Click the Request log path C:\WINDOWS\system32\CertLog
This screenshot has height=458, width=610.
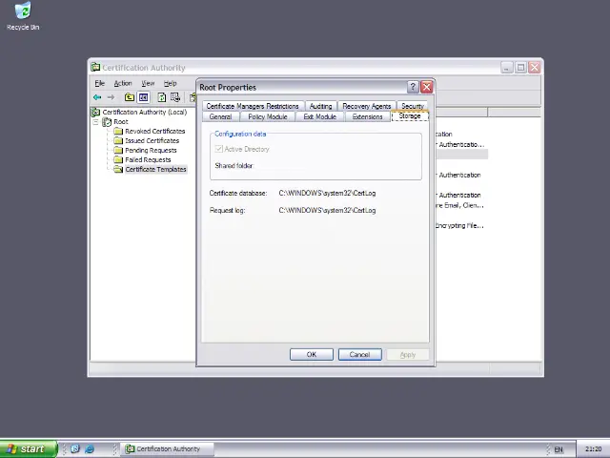point(327,210)
